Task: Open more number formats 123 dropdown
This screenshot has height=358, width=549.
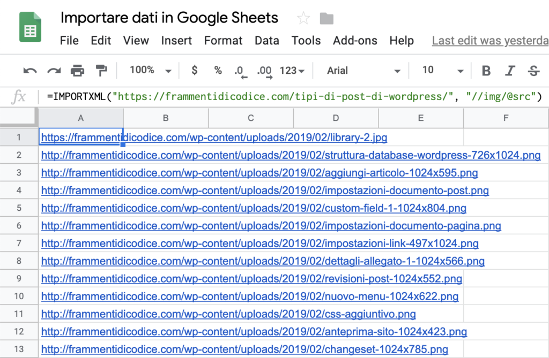Action: [x=292, y=71]
